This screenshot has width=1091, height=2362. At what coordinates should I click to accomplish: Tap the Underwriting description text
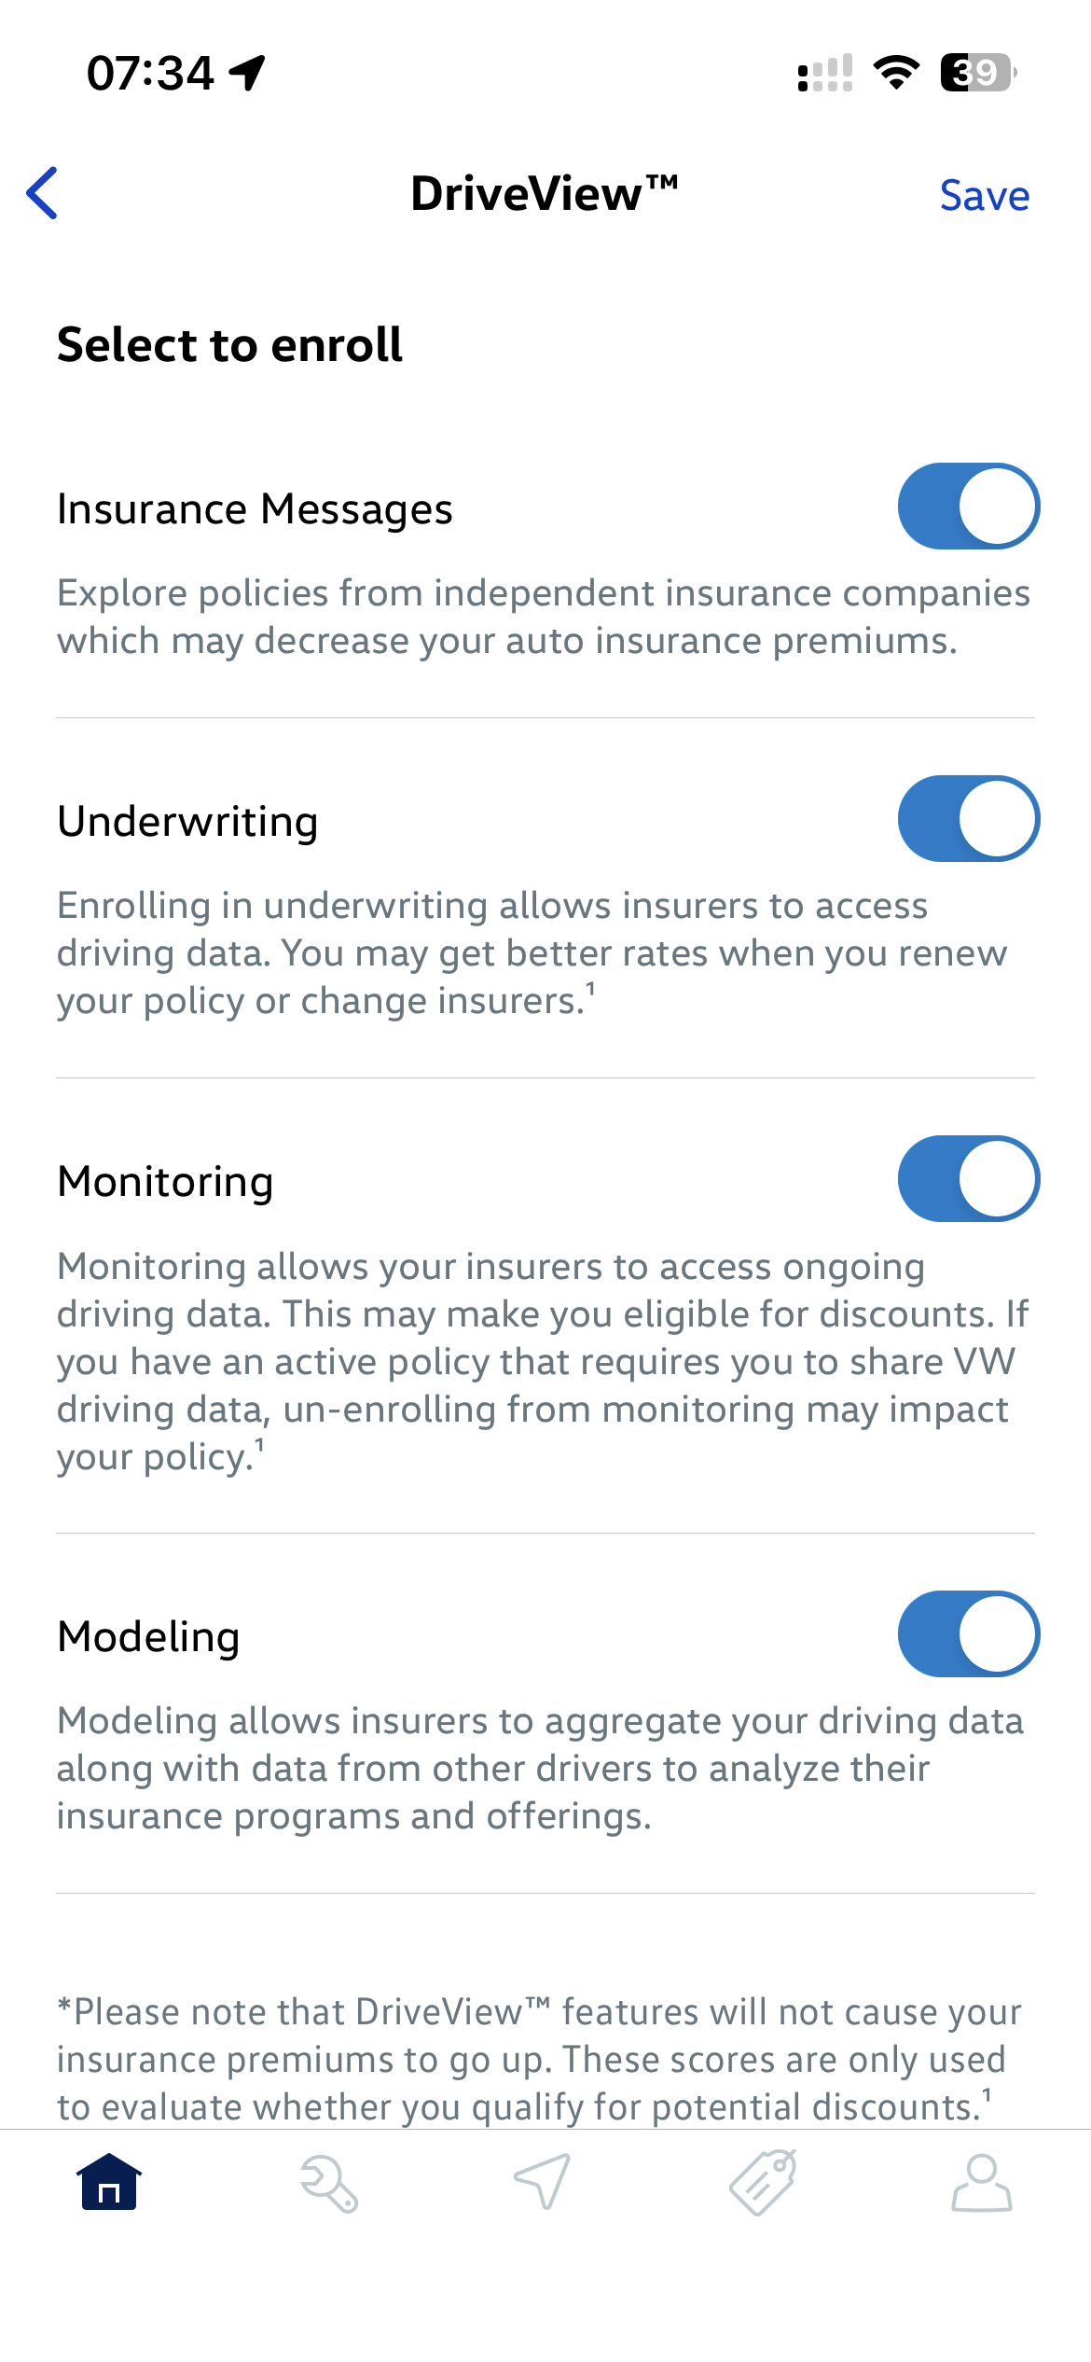point(532,952)
